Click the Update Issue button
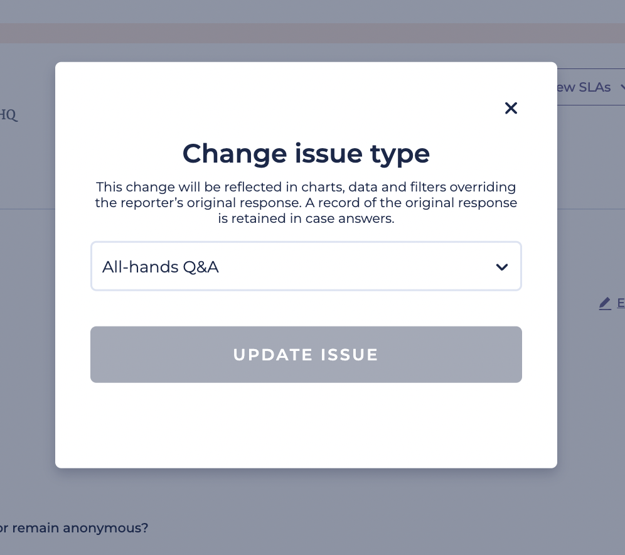The image size is (625, 555). [306, 355]
